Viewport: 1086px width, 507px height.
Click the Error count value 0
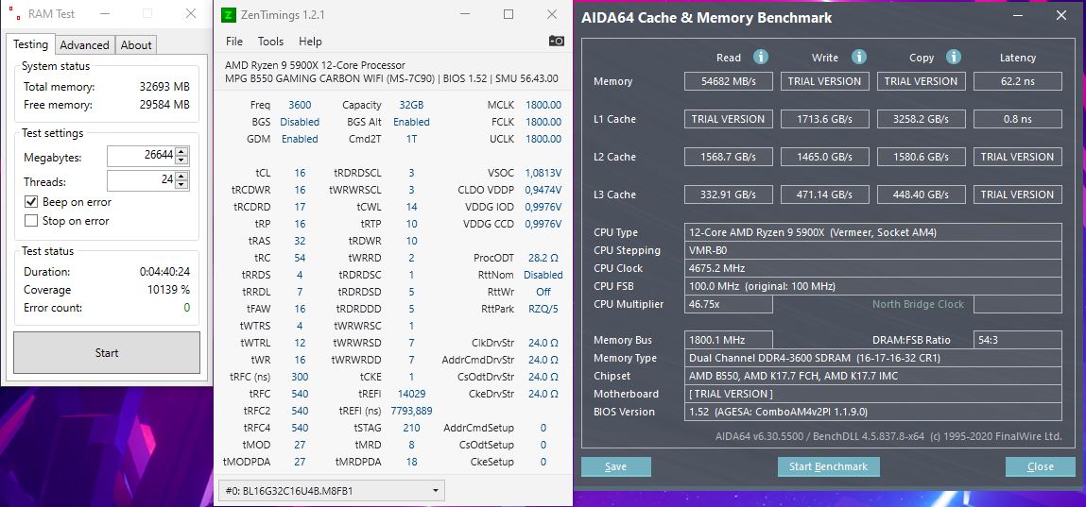187,308
